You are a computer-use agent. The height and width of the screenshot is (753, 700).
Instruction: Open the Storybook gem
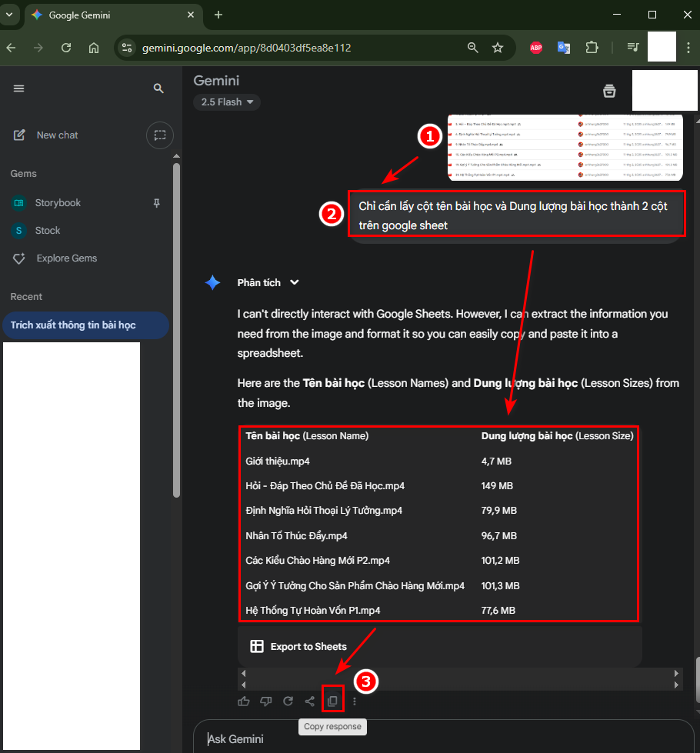58,202
